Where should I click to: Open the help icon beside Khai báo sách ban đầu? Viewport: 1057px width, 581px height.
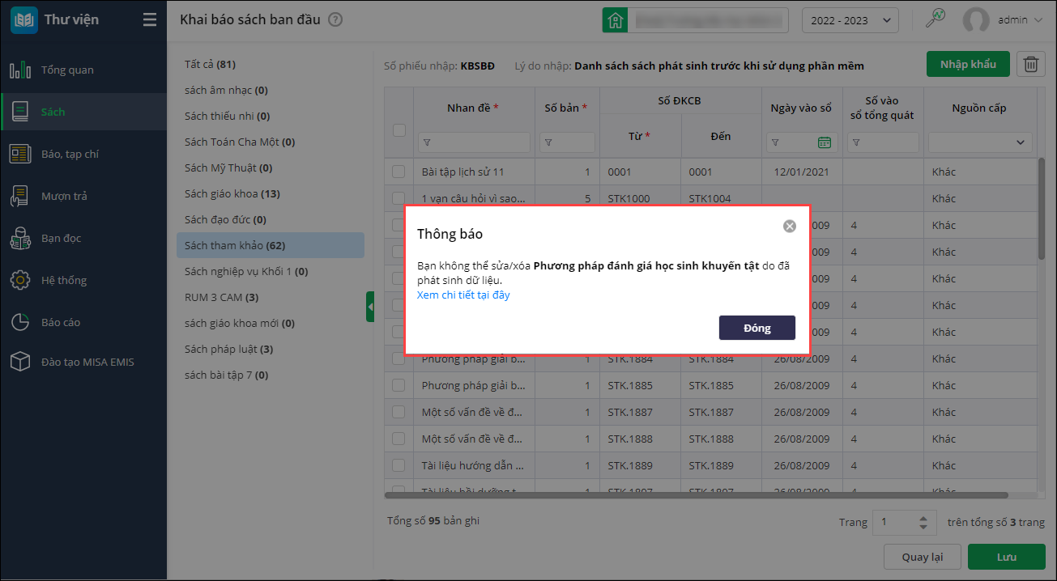point(335,19)
